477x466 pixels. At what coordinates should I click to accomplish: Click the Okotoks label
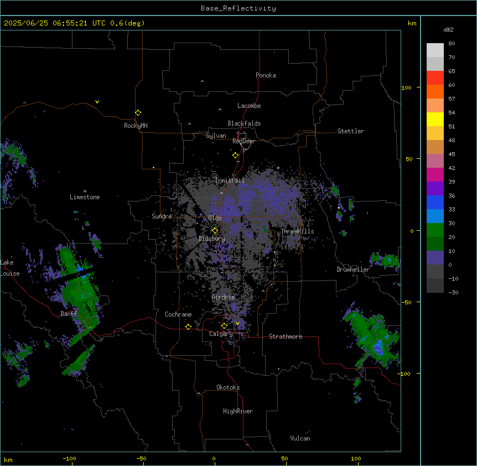click(228, 387)
